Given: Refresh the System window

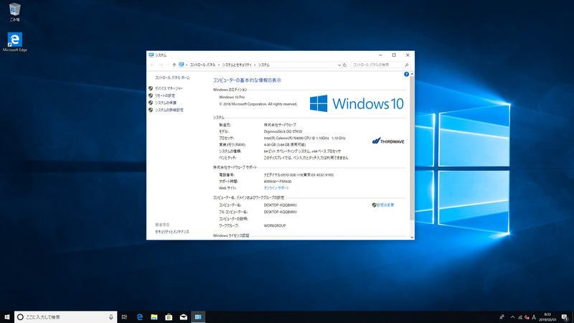Looking at the screenshot, I should 344,65.
